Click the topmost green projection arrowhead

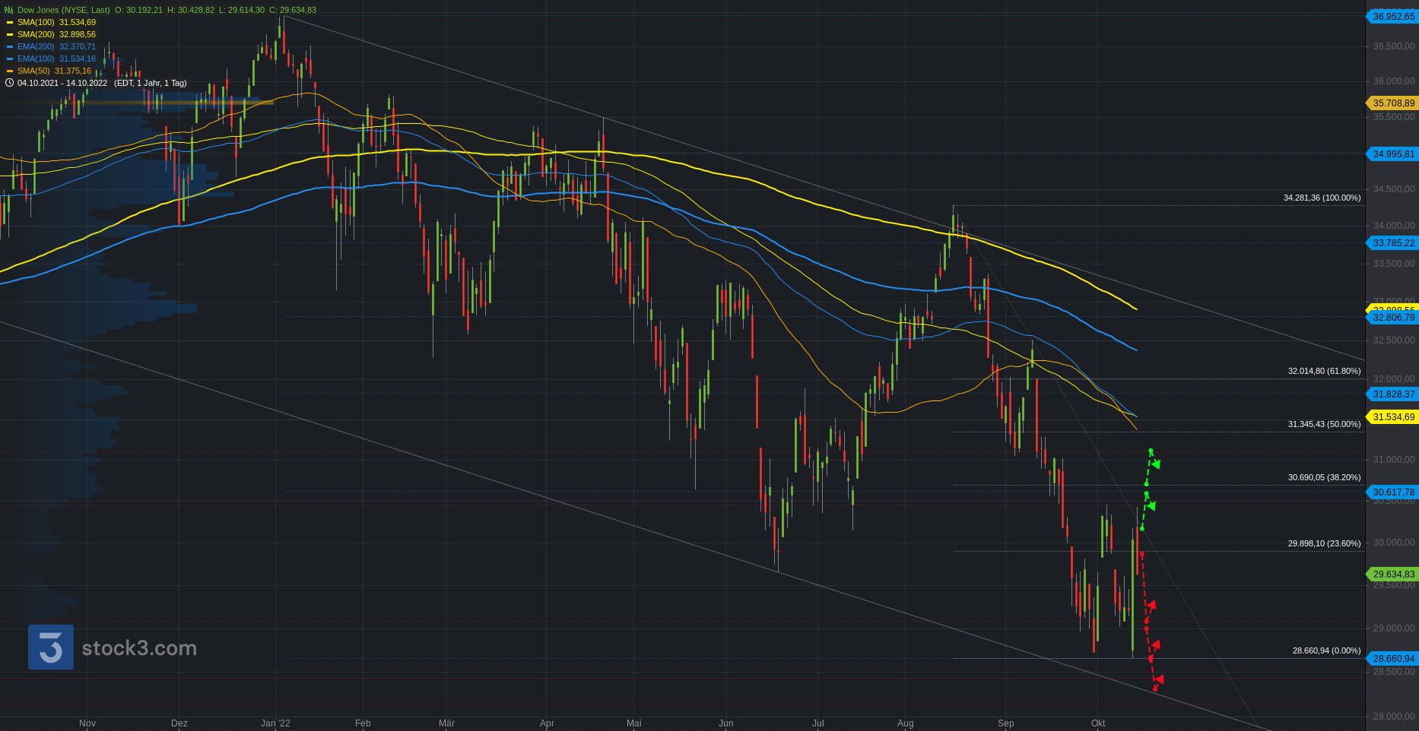[1156, 464]
